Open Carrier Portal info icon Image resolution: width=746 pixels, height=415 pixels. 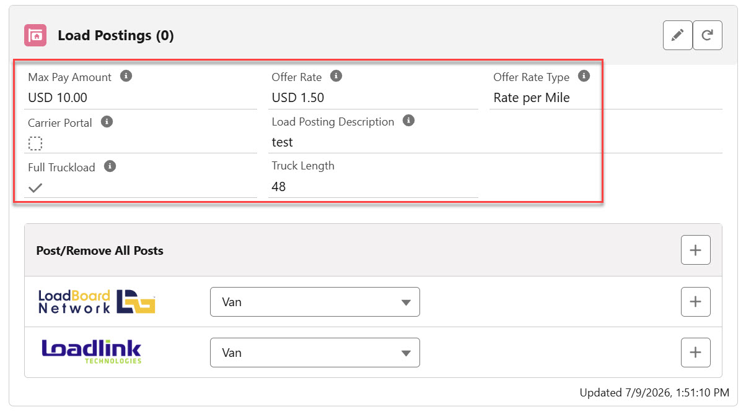click(x=107, y=122)
